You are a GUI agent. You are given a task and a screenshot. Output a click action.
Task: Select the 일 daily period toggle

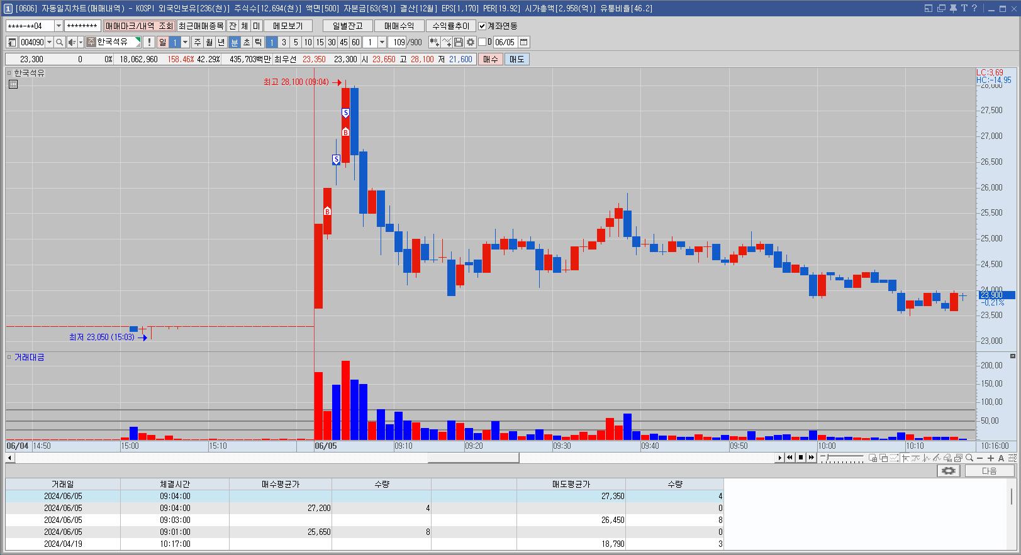point(163,42)
